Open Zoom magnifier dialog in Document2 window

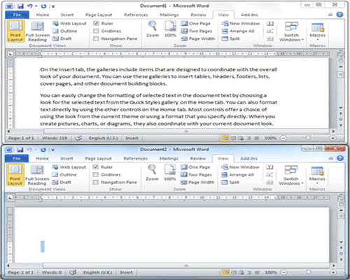(x=152, y=173)
